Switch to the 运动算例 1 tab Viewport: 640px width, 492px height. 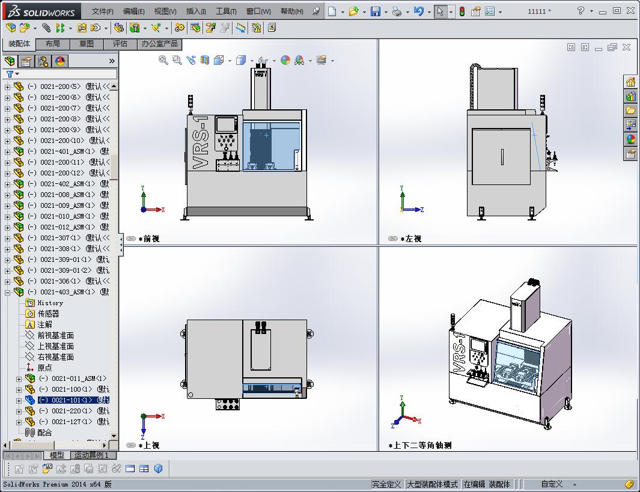pos(91,455)
